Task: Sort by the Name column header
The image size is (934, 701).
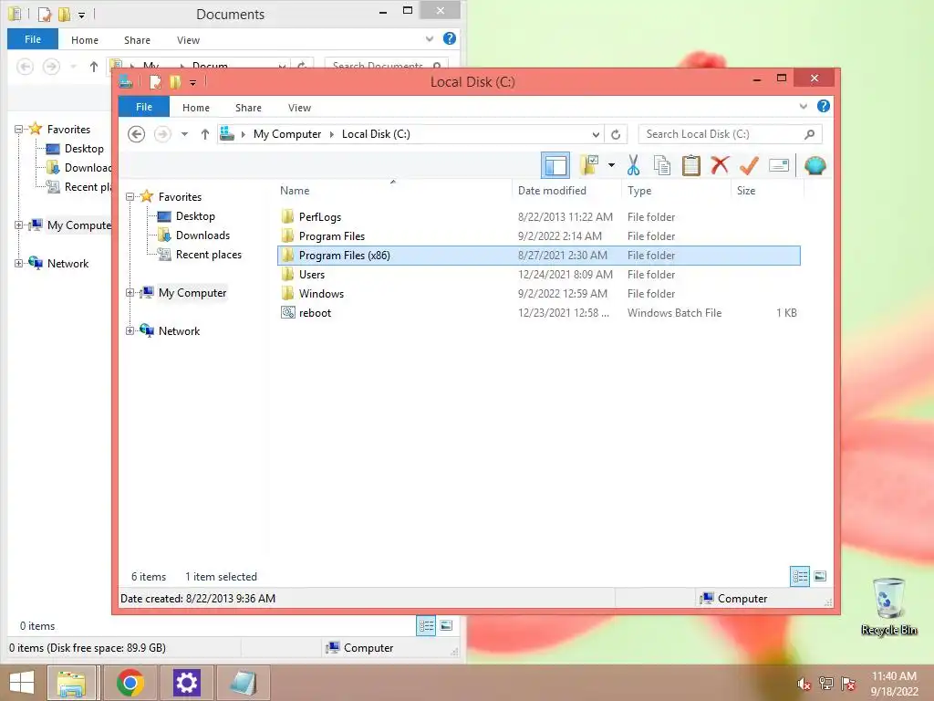Action: (x=395, y=191)
